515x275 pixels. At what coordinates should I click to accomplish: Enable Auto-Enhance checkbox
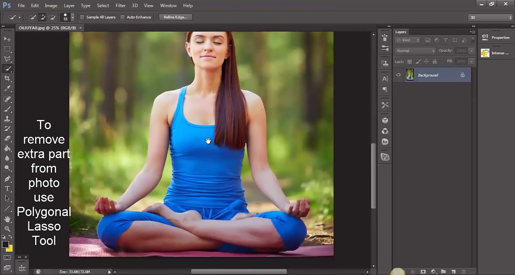pos(123,17)
